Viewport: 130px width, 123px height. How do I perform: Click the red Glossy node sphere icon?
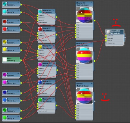5,29
